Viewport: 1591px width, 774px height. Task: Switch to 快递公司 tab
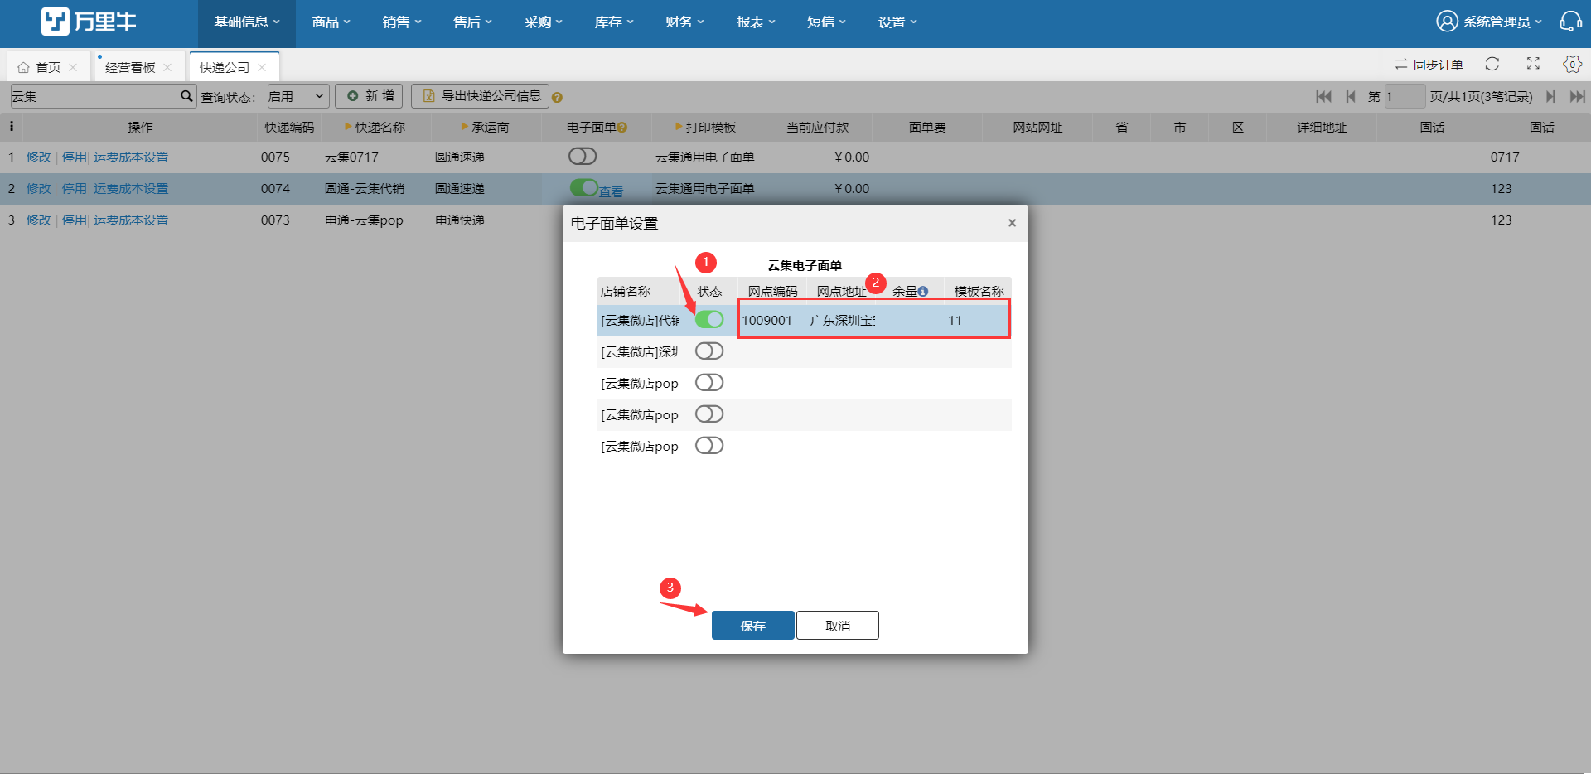point(225,68)
